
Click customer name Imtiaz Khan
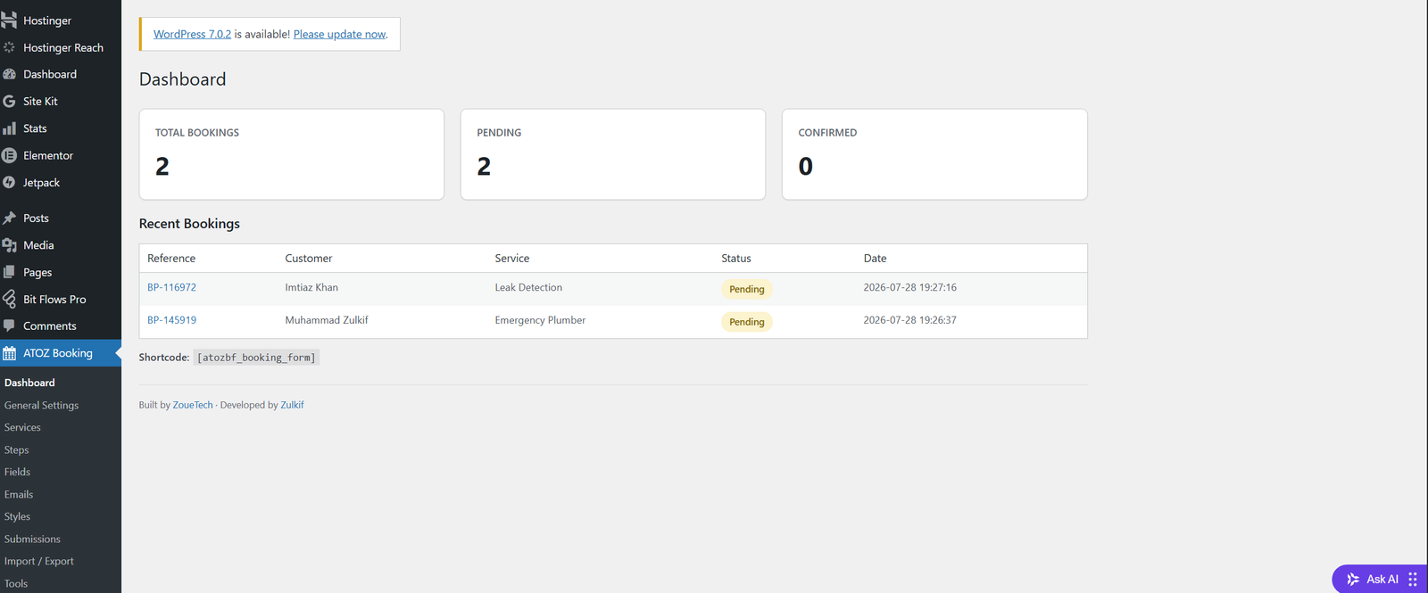(x=311, y=287)
